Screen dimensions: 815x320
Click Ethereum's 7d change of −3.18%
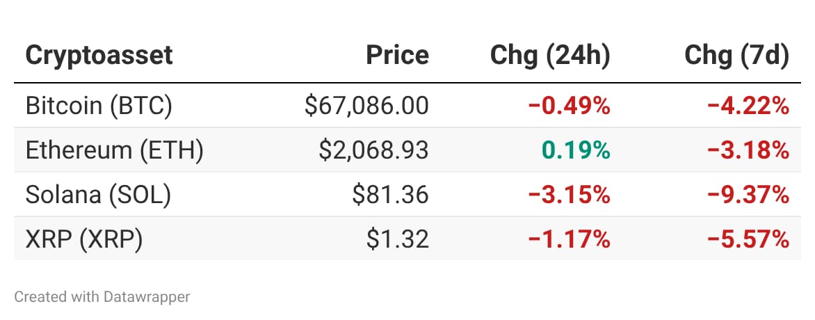coord(748,150)
